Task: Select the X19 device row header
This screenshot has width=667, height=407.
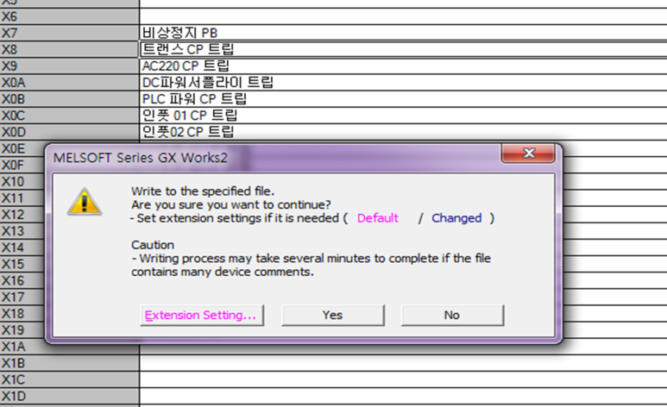Action: coord(22,330)
